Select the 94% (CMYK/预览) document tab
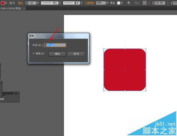 11,8
